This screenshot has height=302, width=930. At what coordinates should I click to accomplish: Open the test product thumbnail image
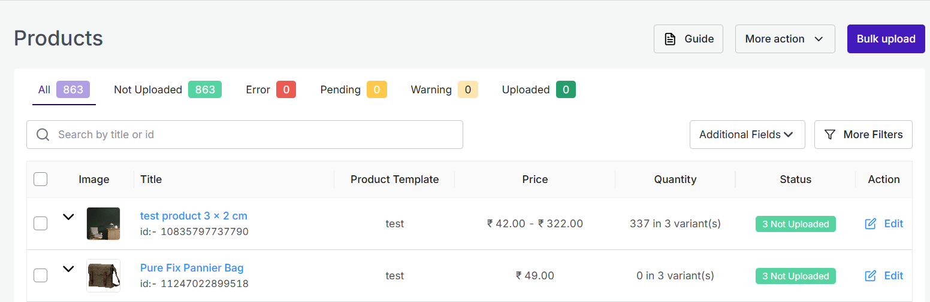coord(103,224)
